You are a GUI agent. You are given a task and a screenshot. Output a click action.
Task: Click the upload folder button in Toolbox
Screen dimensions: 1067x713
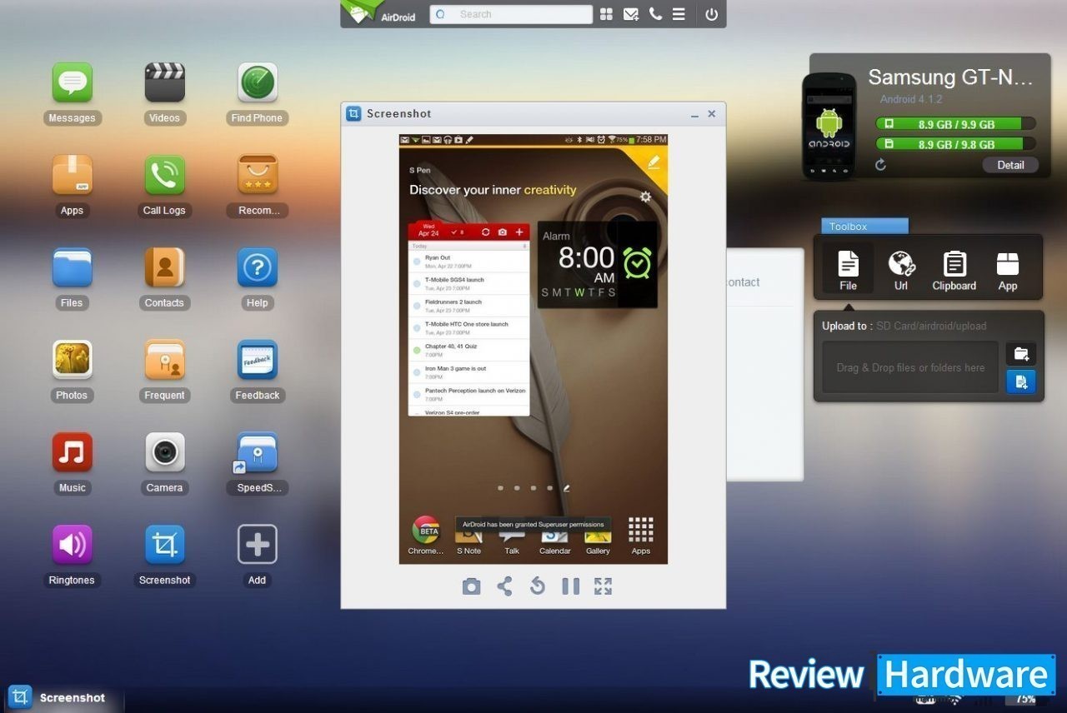click(x=1021, y=354)
